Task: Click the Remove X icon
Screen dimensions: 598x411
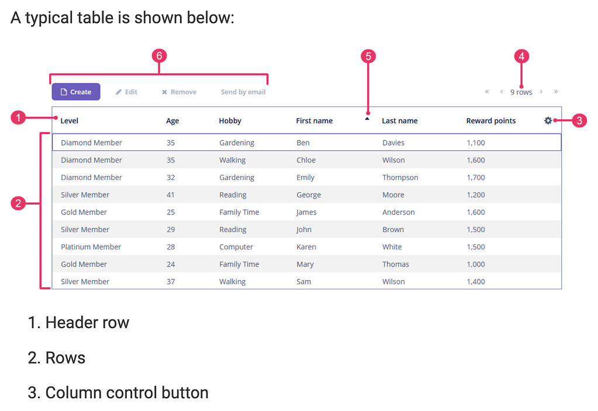Action: click(164, 92)
